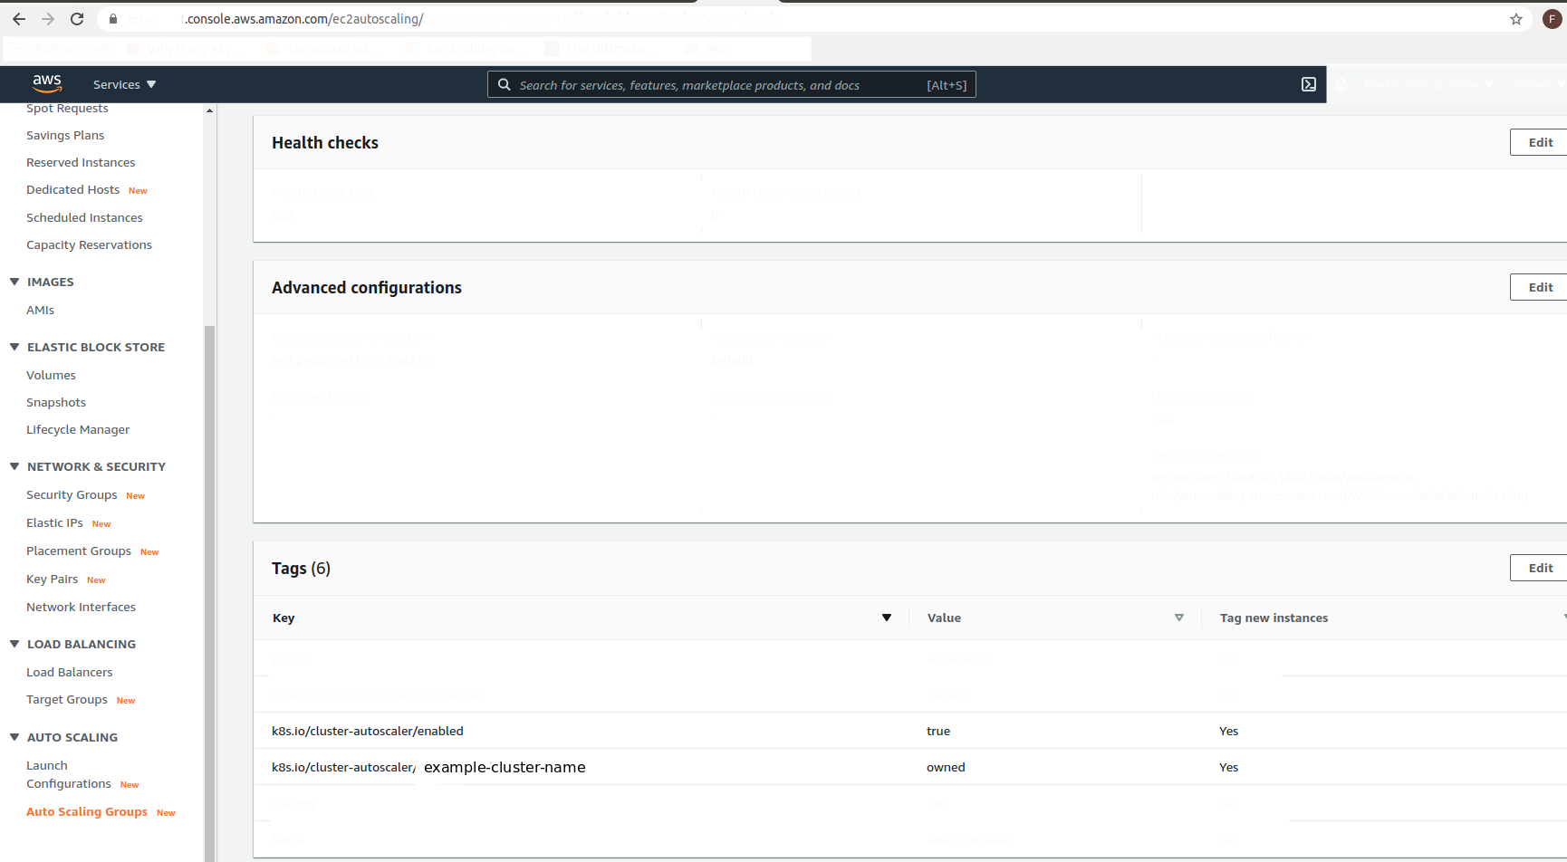Image resolution: width=1567 pixels, height=862 pixels.
Task: Open the CloudShell terminal icon
Action: coord(1309,84)
